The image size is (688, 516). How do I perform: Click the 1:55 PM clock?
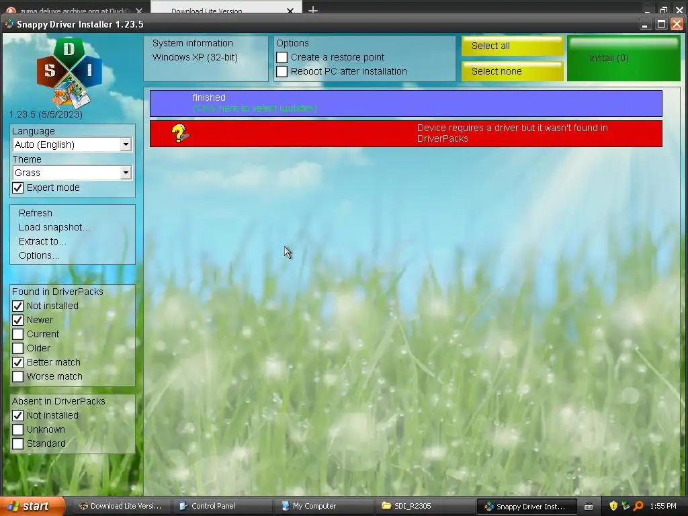(663, 507)
